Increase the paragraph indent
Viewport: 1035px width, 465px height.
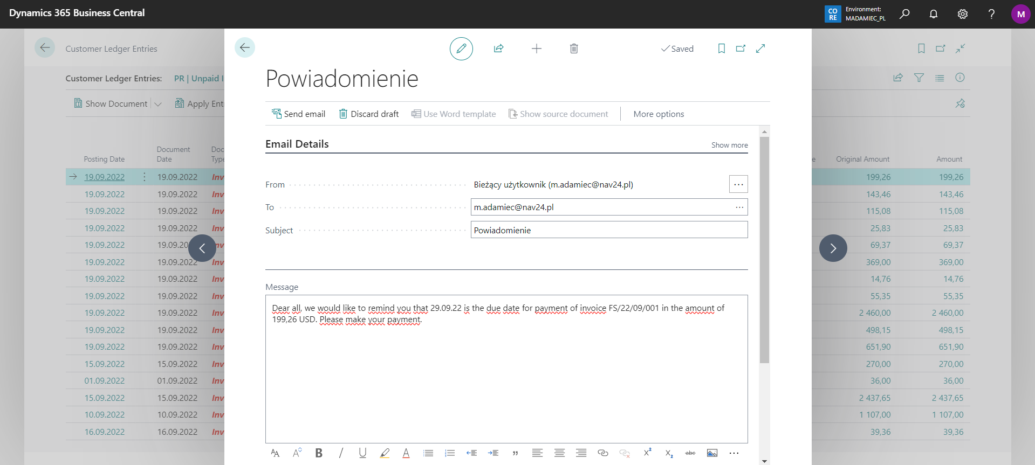tap(493, 453)
